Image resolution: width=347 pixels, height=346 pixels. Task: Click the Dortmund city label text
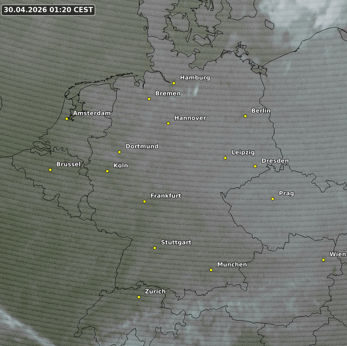(x=142, y=146)
